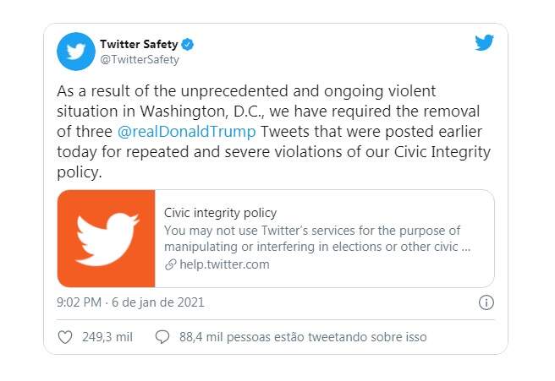Click the 6 de jan de 2021 date
Viewport: 555px width, 381px height.
click(x=158, y=302)
